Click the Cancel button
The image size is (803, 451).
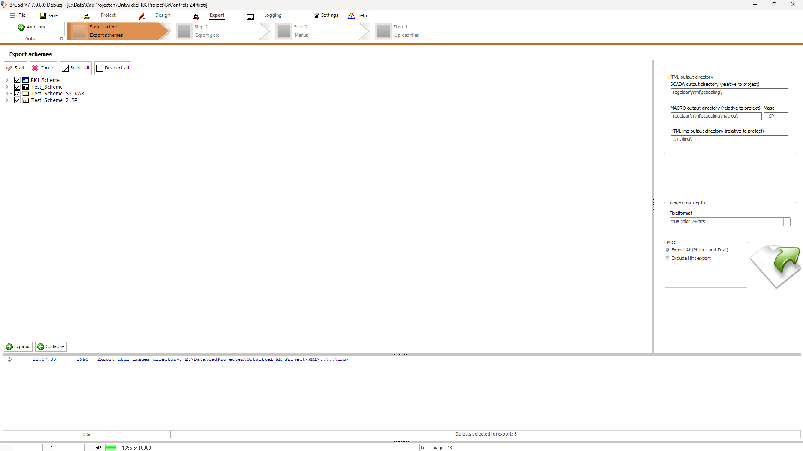(43, 68)
